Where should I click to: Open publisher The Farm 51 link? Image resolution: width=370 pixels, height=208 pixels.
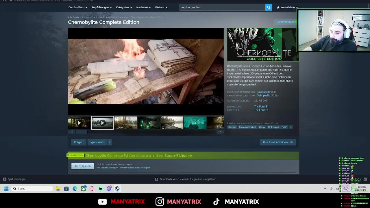[x=261, y=110]
